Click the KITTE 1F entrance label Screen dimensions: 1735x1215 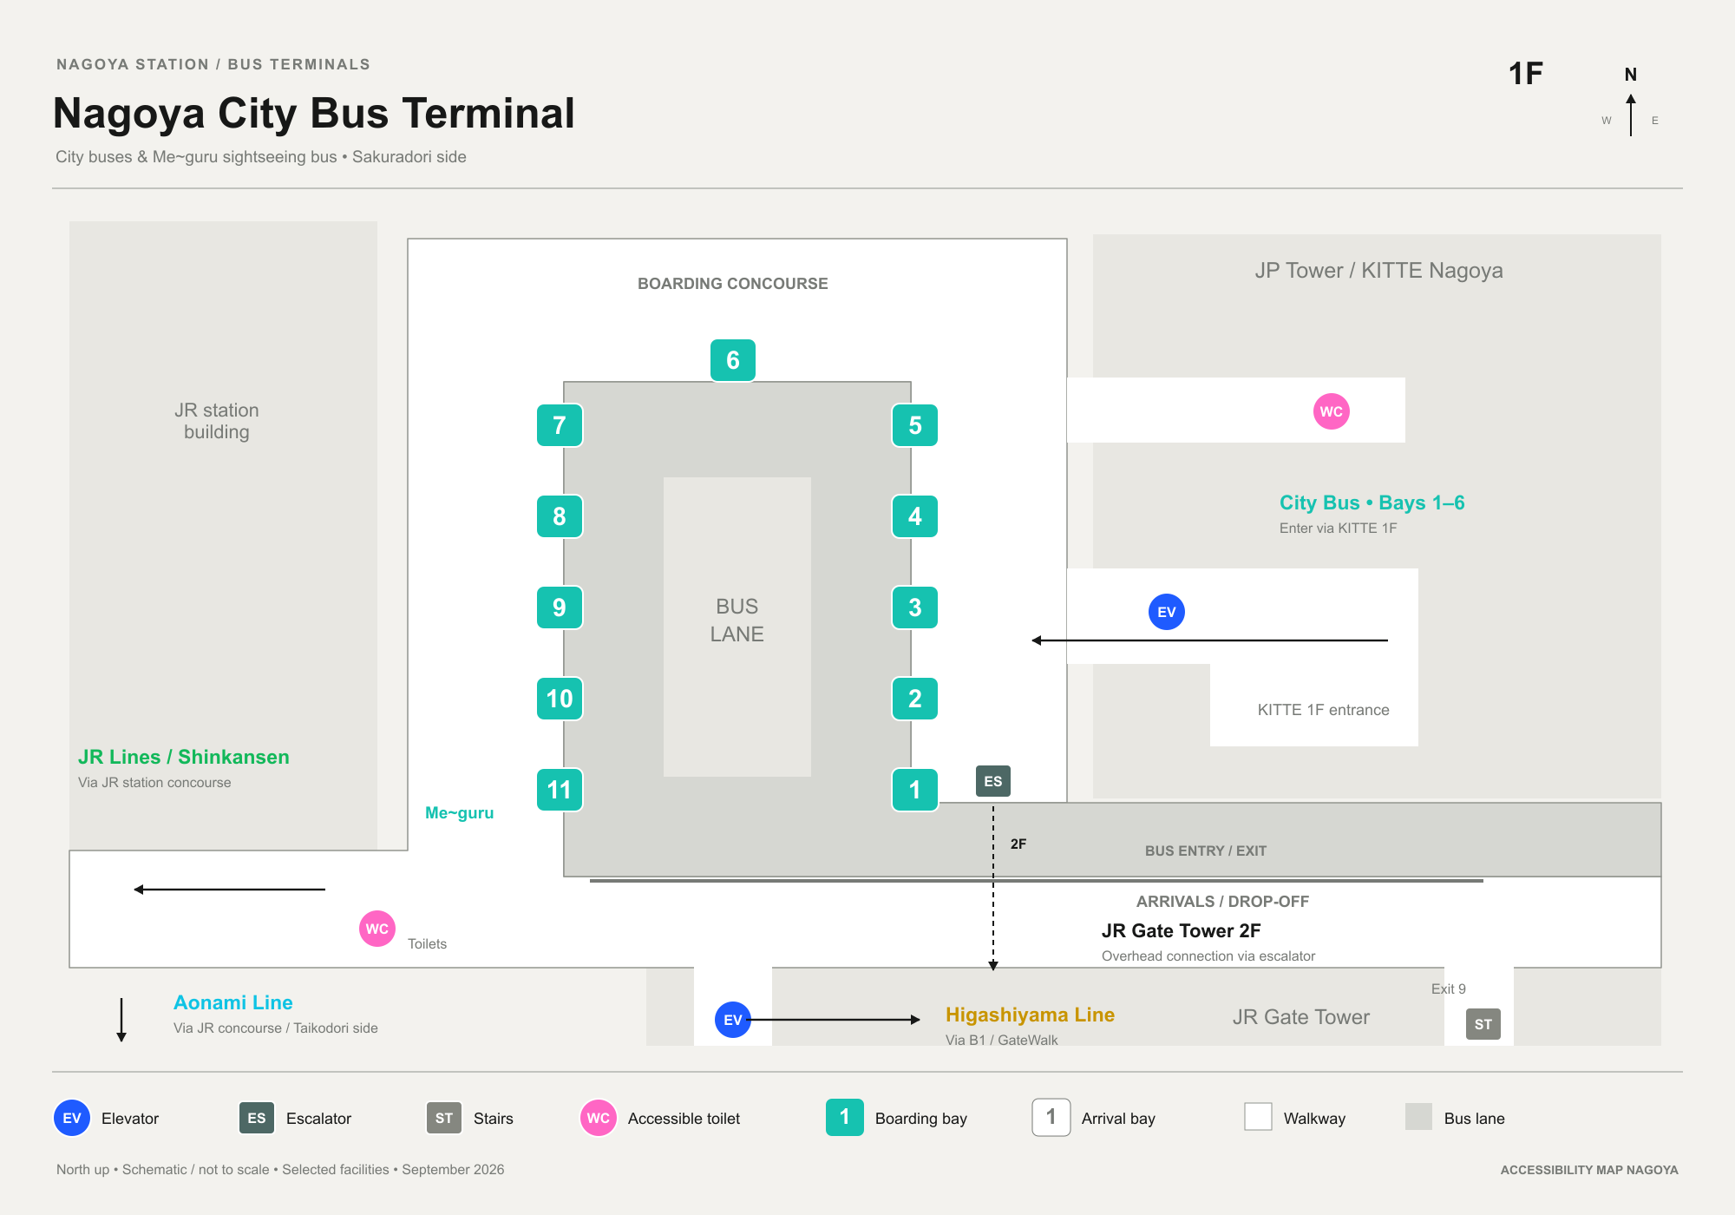[1323, 710]
